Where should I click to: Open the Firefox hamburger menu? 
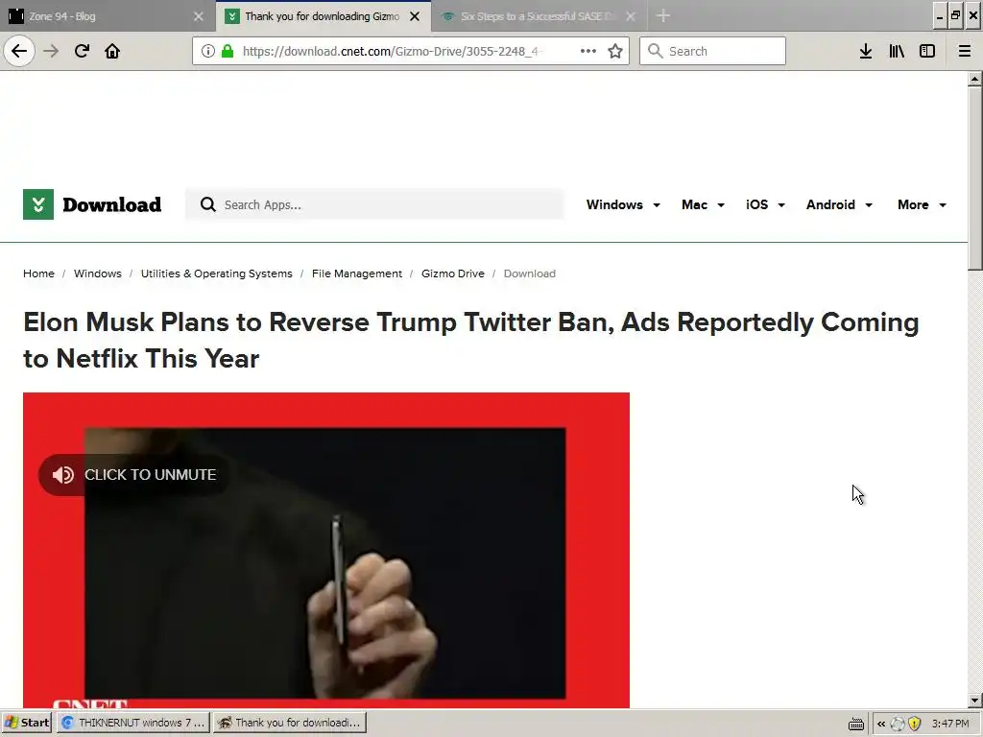(x=964, y=51)
